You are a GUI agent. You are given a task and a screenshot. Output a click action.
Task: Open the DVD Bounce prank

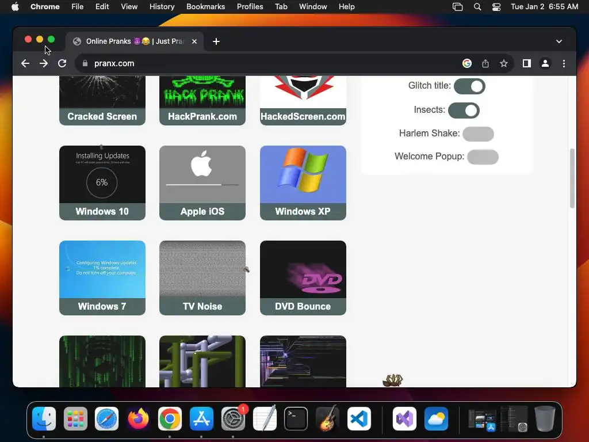(303, 278)
